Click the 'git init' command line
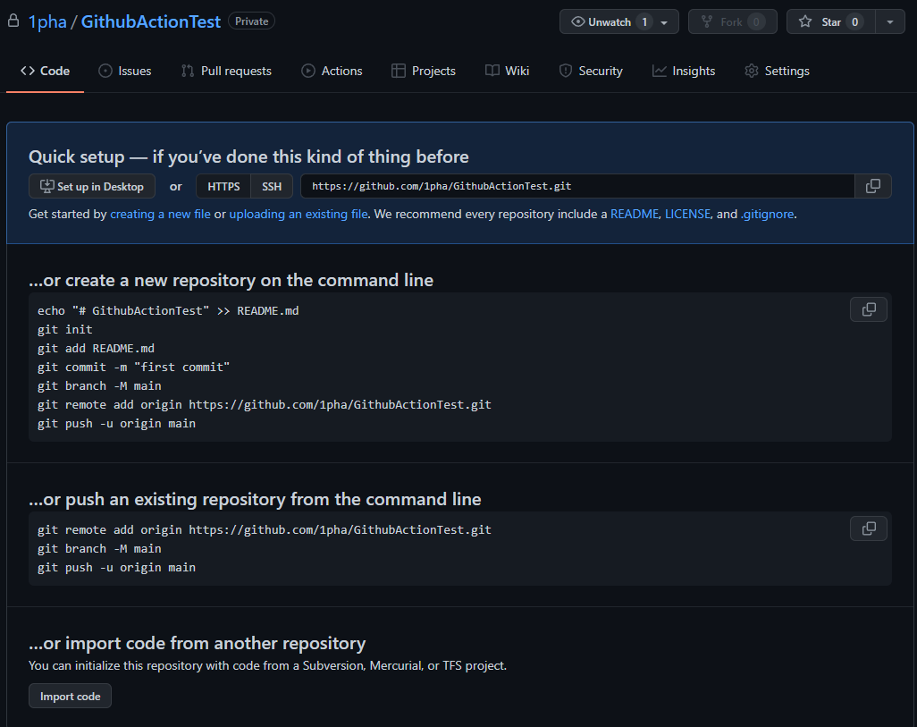Image resolution: width=917 pixels, height=727 pixels. click(65, 330)
